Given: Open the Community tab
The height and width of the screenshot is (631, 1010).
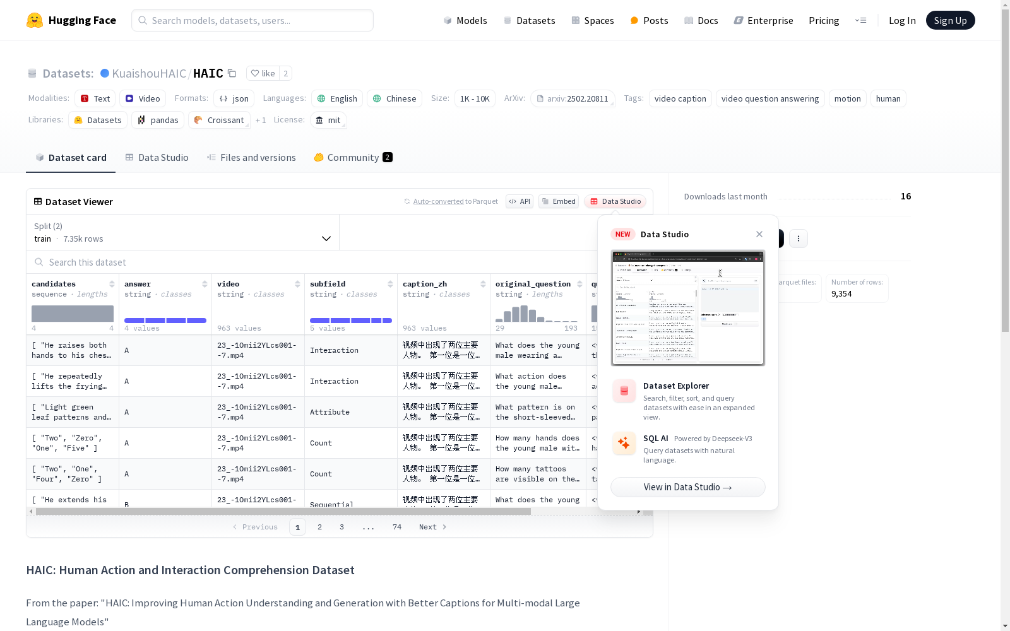Looking at the screenshot, I should pyautogui.click(x=353, y=158).
